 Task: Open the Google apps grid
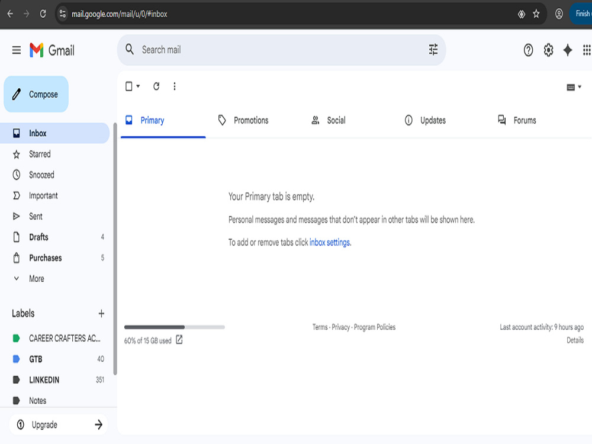tap(586, 50)
